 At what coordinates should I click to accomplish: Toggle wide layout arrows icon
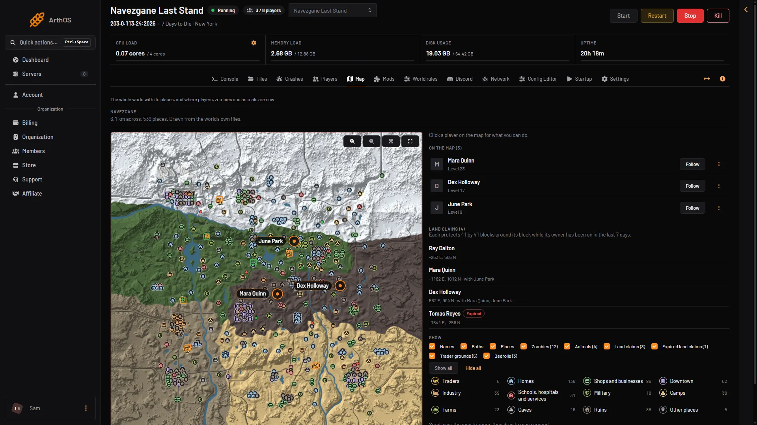(707, 79)
